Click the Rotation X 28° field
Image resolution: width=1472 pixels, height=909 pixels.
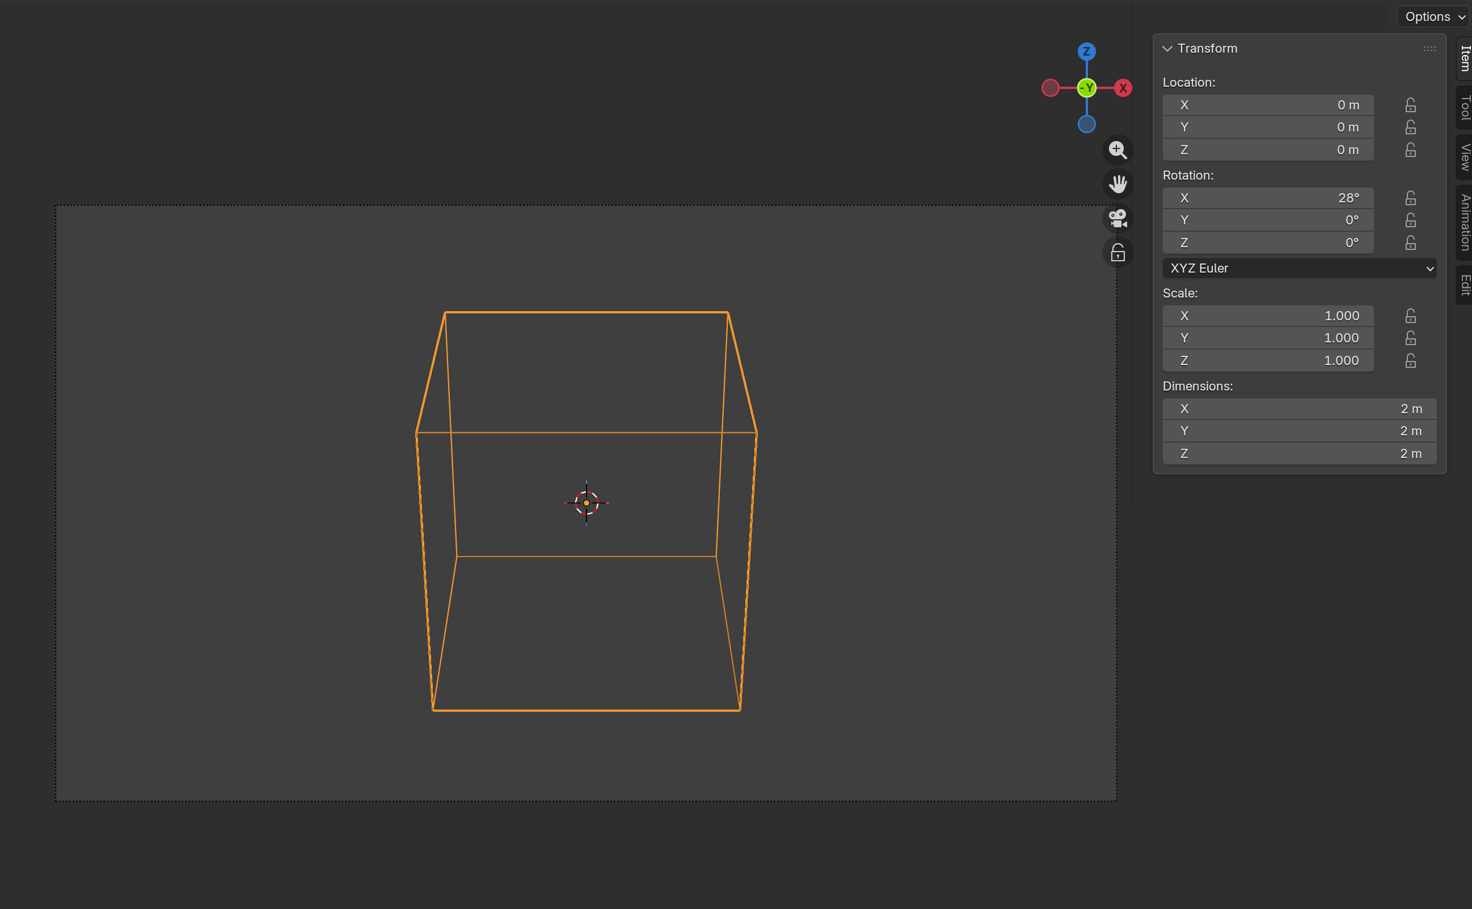pyautogui.click(x=1267, y=198)
